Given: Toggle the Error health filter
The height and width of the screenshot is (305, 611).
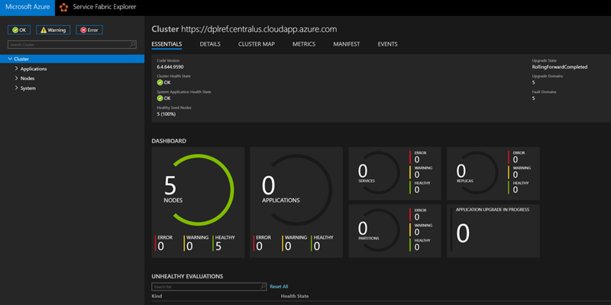Looking at the screenshot, I should click(89, 30).
